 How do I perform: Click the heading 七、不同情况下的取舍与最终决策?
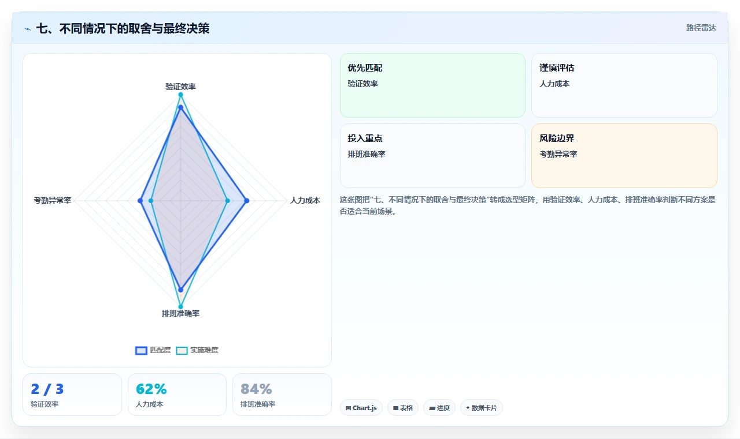pos(123,28)
